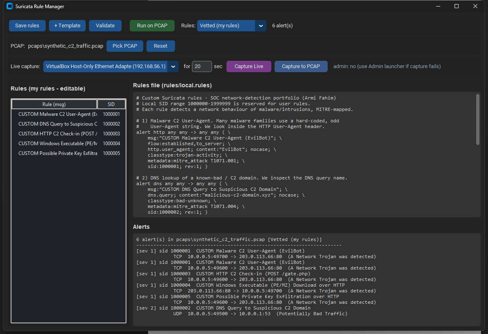Maximize the Suricata Rule Manager window
Screen dimensions: 488x334
point(457,6)
